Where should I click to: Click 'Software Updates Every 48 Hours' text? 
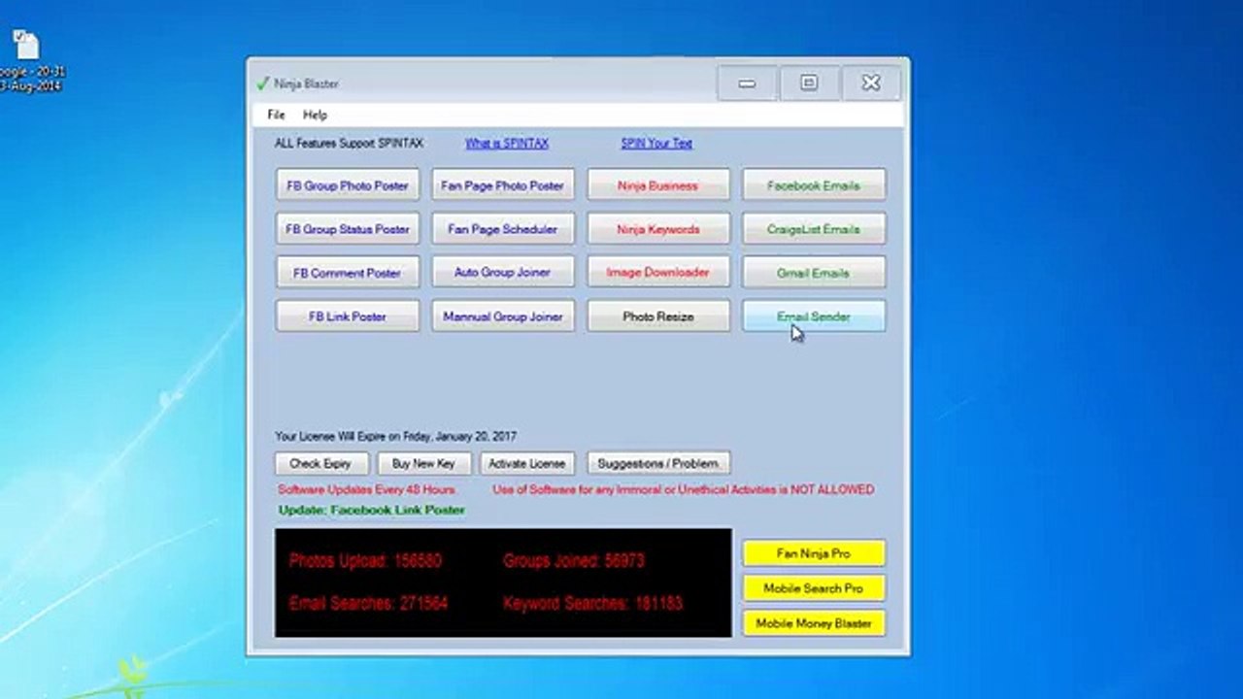366,490
